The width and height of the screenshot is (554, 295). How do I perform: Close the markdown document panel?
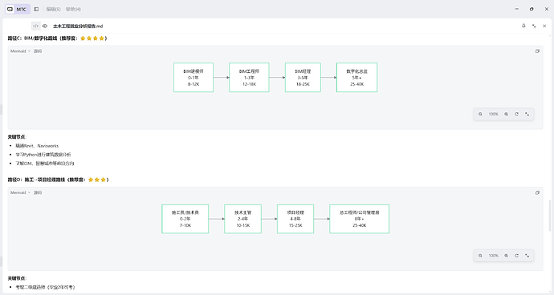coord(544,26)
